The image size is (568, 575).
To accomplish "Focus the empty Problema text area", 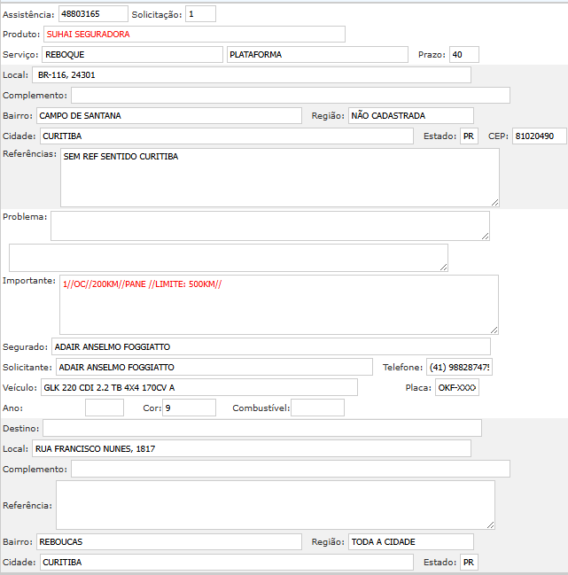I will (269, 226).
